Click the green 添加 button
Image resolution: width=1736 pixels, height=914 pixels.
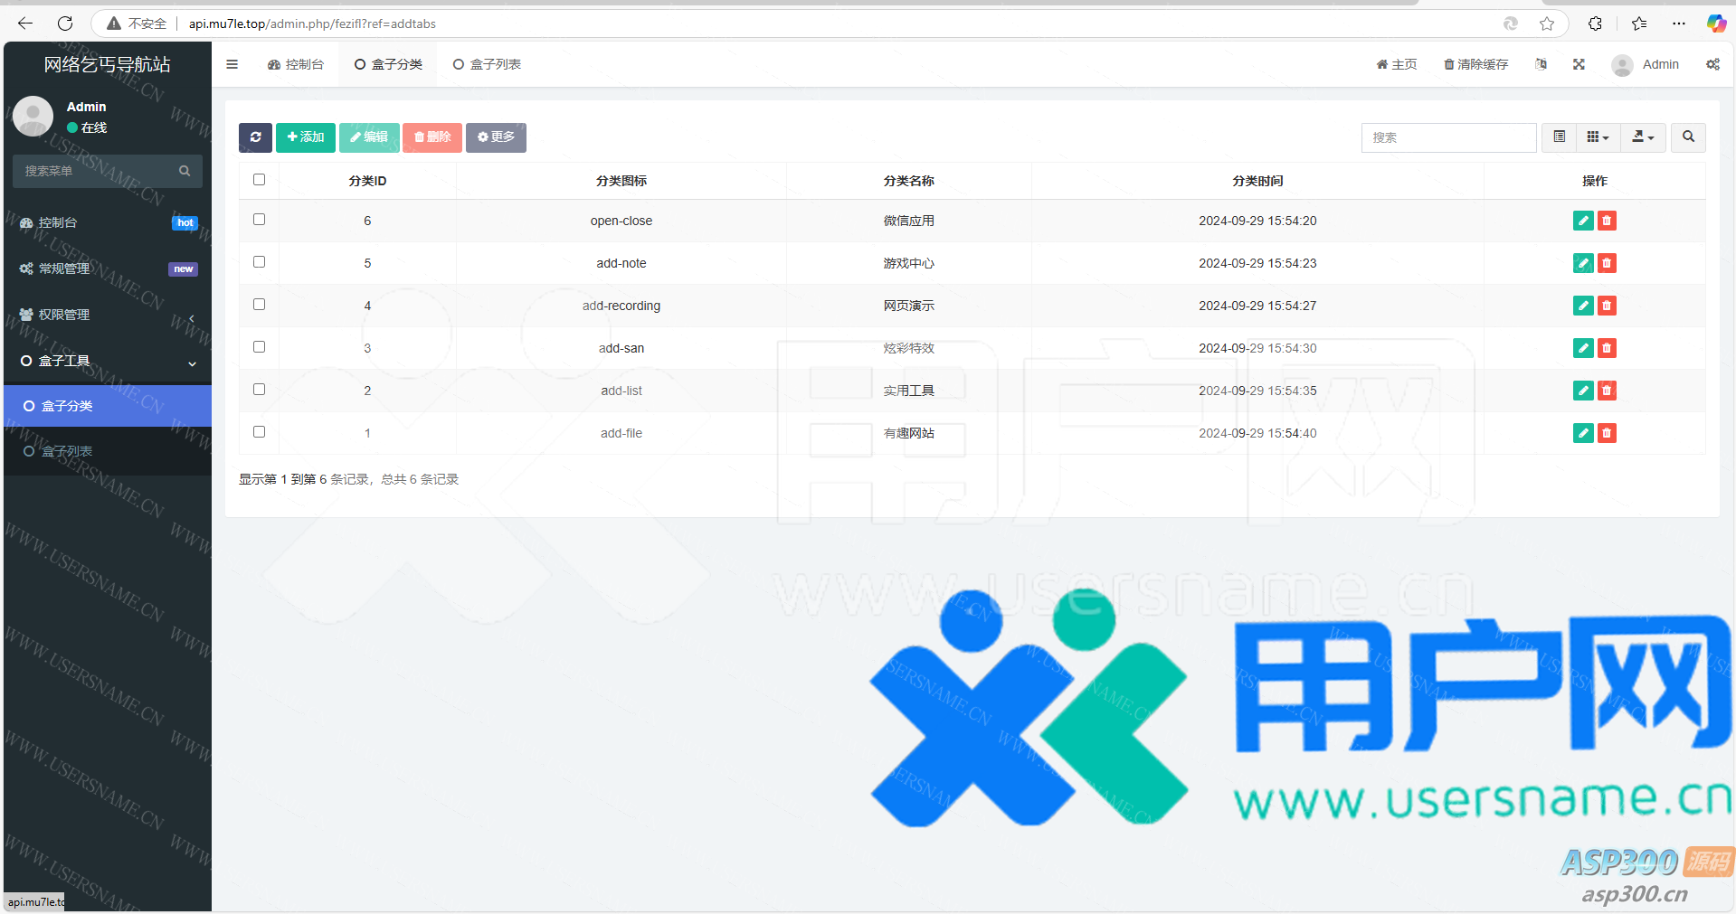306,137
